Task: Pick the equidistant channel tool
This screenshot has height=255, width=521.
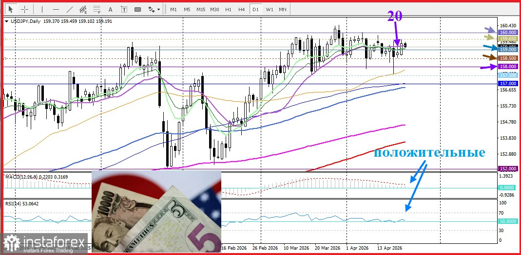Action: click(83, 9)
